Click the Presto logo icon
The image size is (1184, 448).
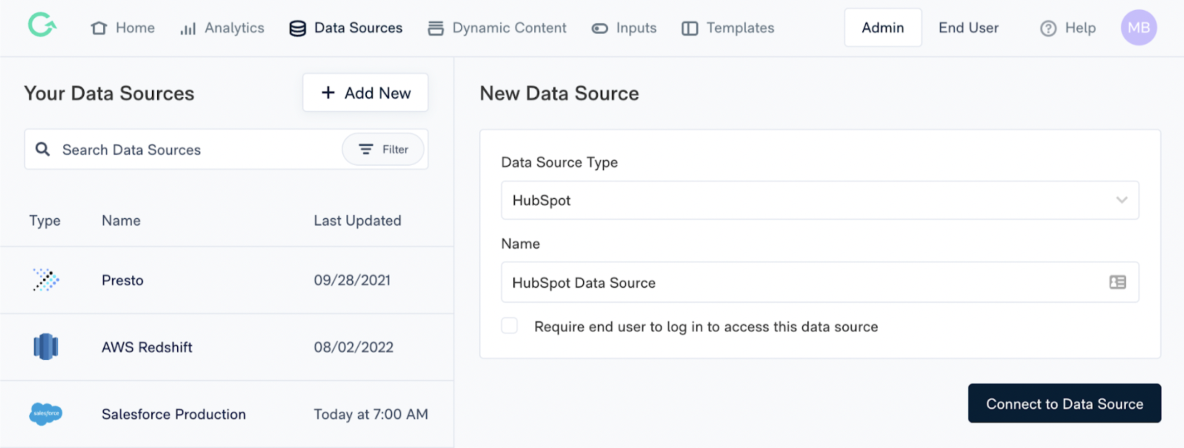click(46, 280)
